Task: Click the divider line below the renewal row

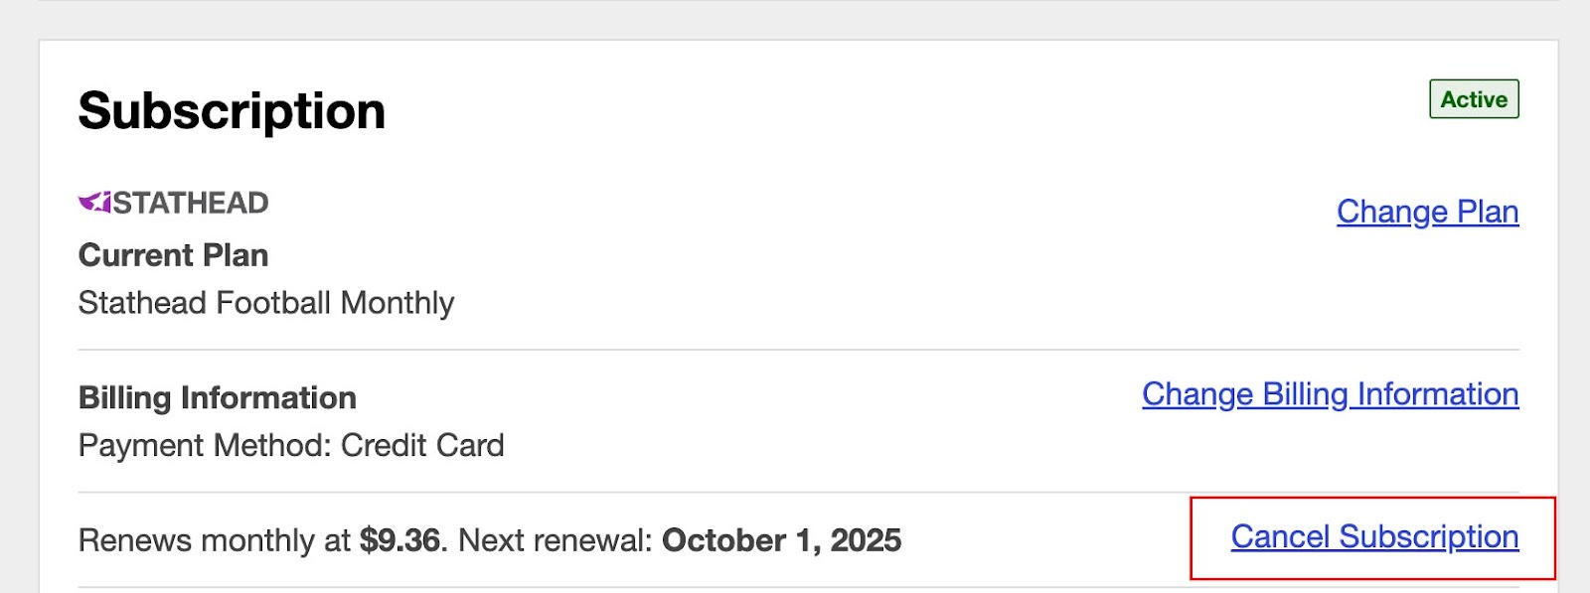Action: pos(795,587)
